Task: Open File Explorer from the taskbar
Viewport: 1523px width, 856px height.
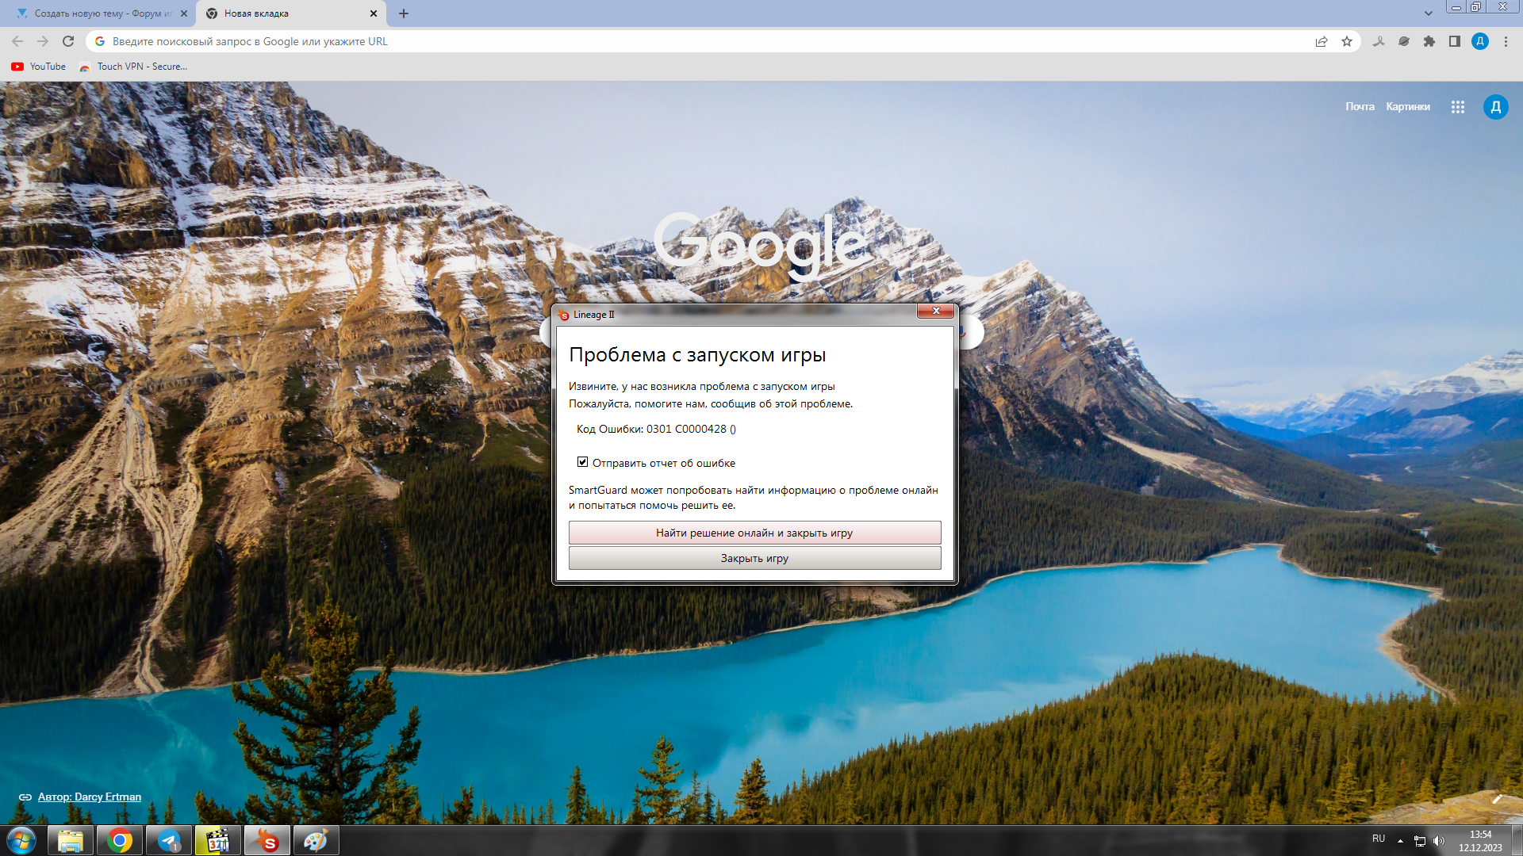Action: point(71,840)
